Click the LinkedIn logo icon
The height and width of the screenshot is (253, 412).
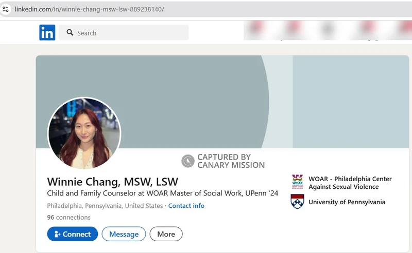(47, 32)
